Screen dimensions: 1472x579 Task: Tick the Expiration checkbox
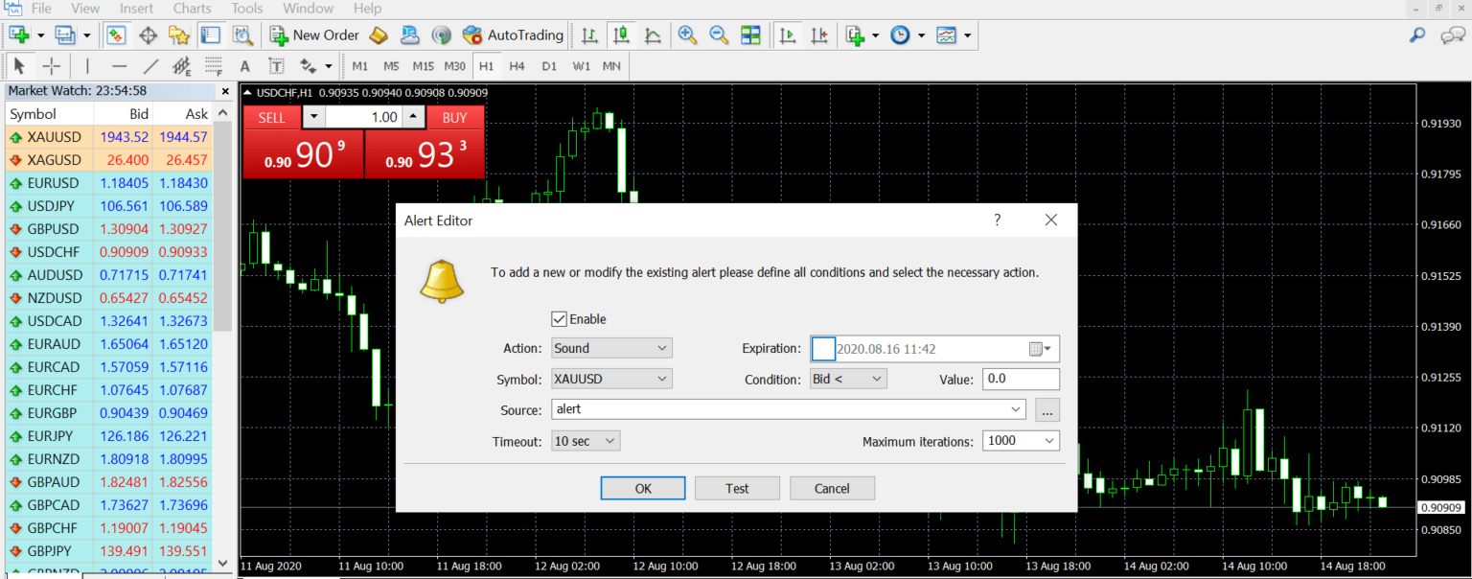823,348
